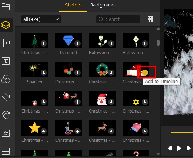Select the Sparkler sticker thumbnail
Image resolution: width=193 pixels, height=158 pixels.
click(35, 70)
